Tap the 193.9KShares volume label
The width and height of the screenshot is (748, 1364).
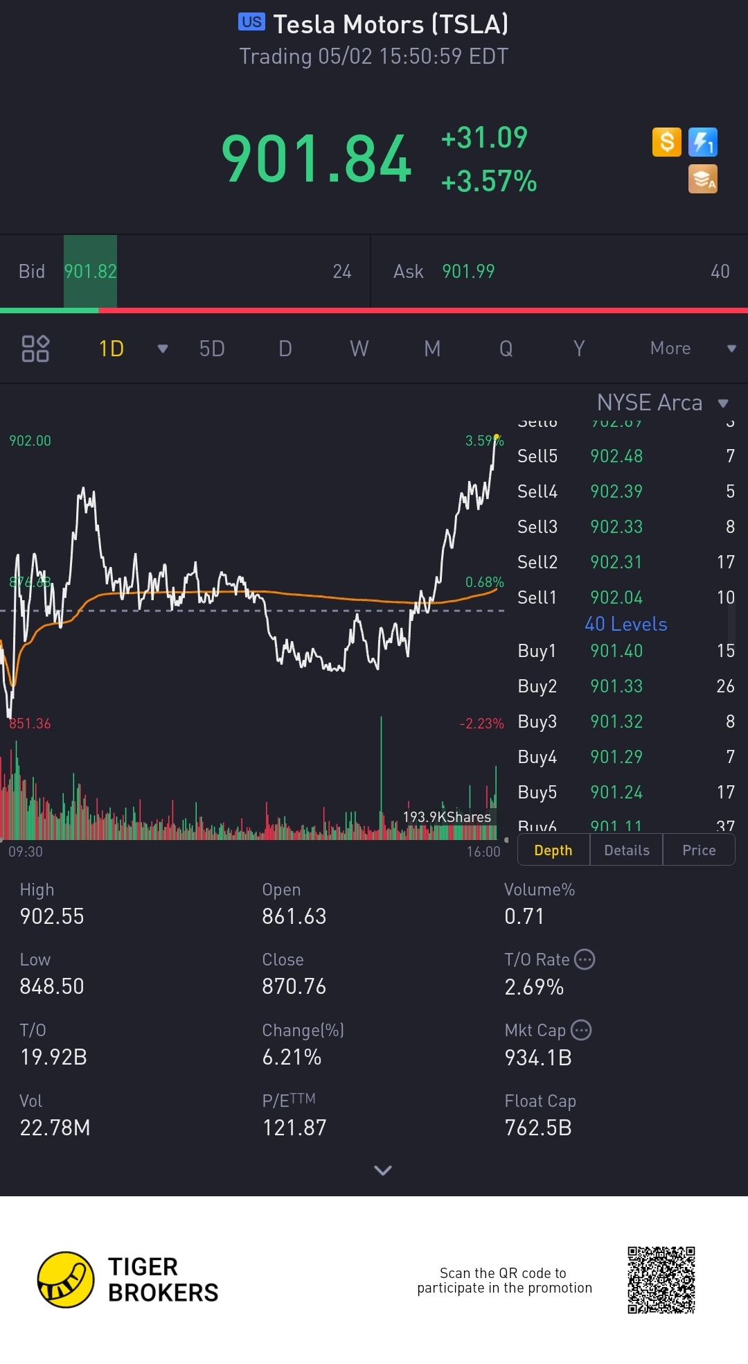coord(447,817)
